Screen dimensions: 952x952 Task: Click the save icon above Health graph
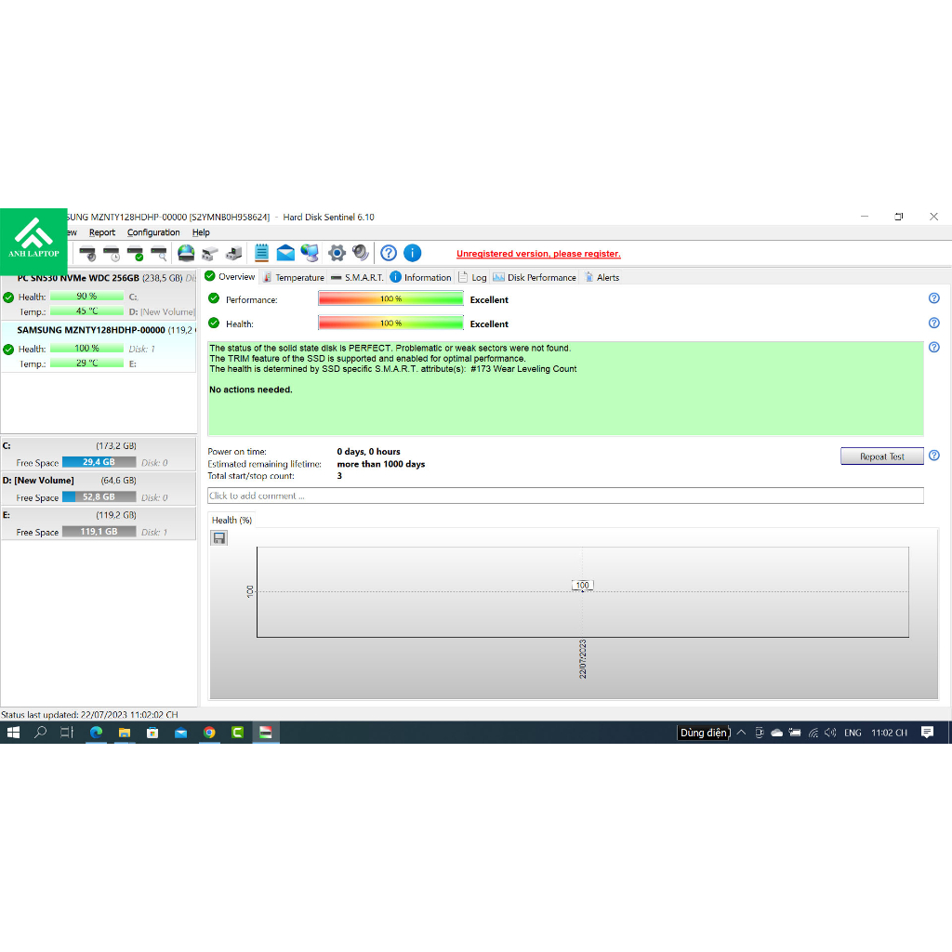coord(219,538)
